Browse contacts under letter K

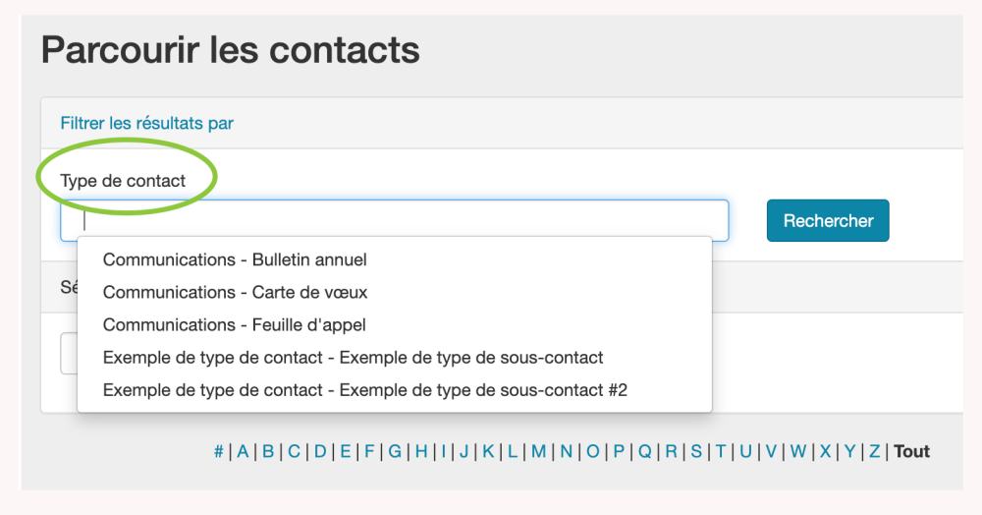coord(488,452)
